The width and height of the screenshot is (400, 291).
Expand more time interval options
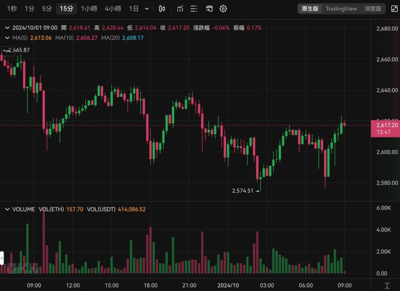coord(147,9)
